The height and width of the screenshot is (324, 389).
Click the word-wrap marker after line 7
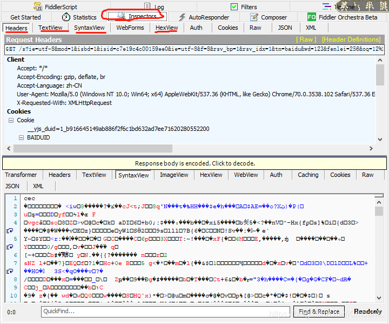pyautogui.click(x=10, y=271)
